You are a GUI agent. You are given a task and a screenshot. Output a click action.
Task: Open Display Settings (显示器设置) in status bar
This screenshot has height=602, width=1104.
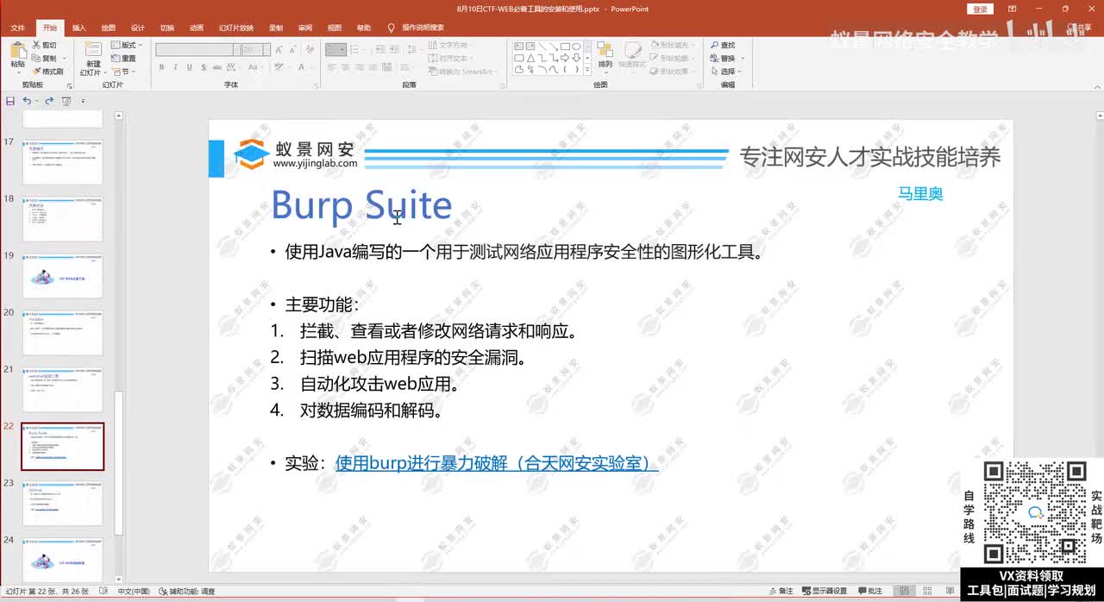coord(824,591)
